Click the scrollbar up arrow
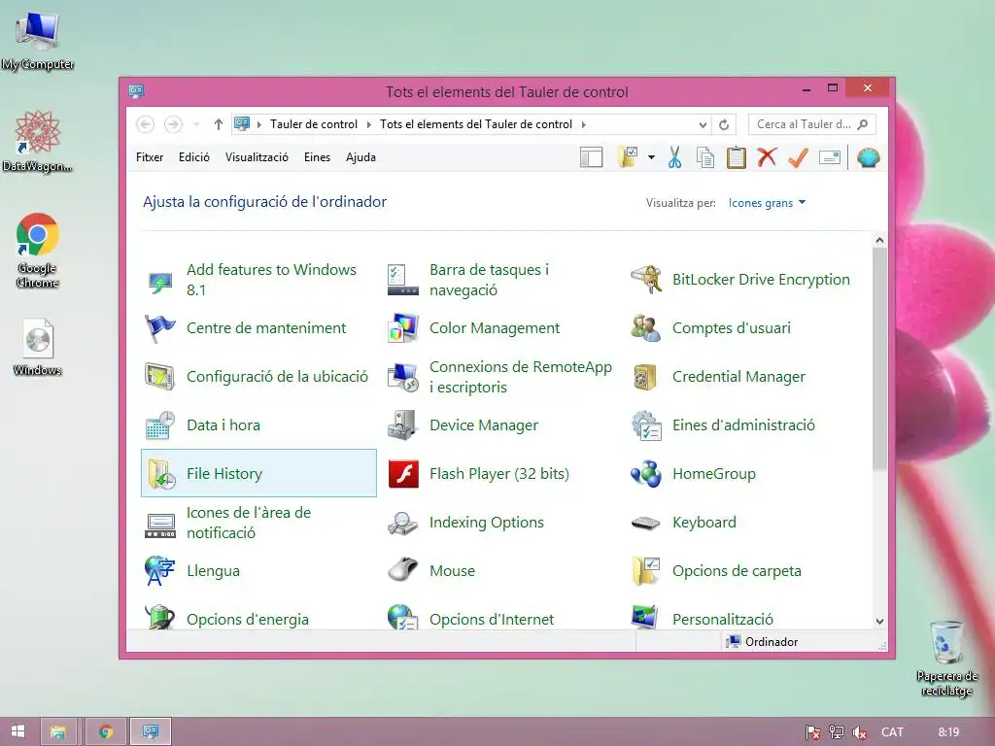The image size is (995, 746). coord(879,241)
